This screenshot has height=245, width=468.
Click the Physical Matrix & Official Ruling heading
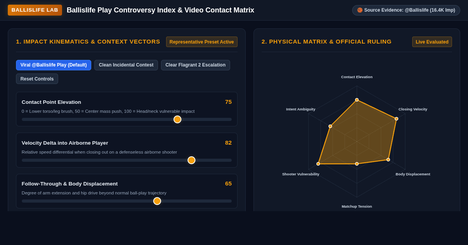pyautogui.click(x=326, y=42)
